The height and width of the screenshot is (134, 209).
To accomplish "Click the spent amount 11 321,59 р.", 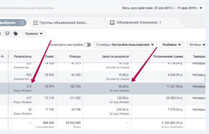I will pyautogui.click(x=175, y=86).
